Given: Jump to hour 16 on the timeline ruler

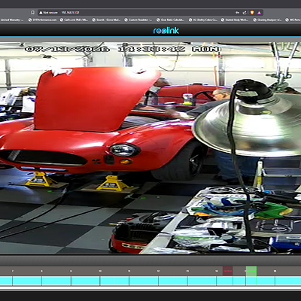Looking at the screenshot, I should point(275,271).
